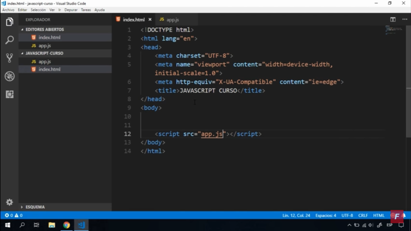Open Windows taskbar search

point(22,225)
